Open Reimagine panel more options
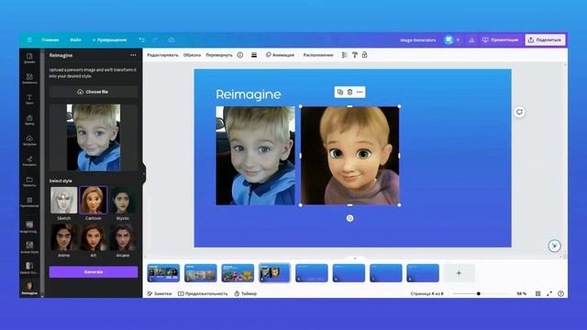 133,55
